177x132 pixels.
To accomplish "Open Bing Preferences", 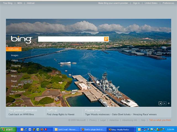I will (168, 3).
